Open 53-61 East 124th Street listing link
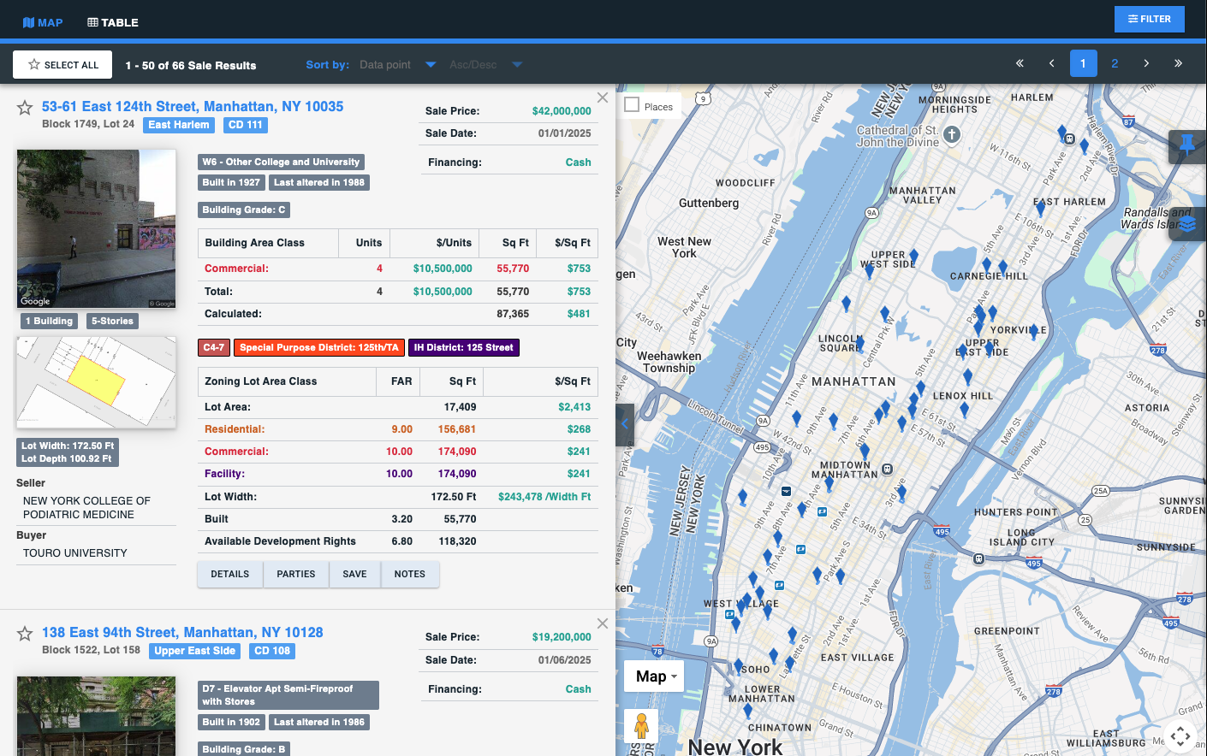The image size is (1207, 756). [x=193, y=107]
